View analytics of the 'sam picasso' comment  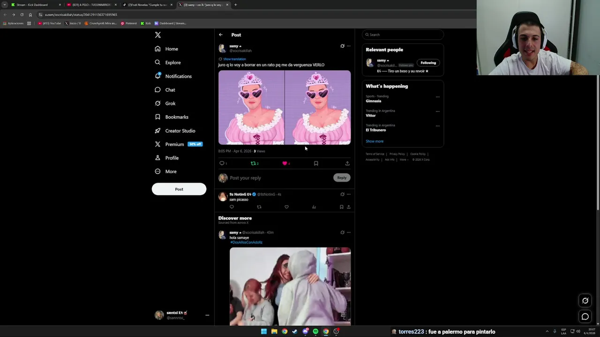314,207
